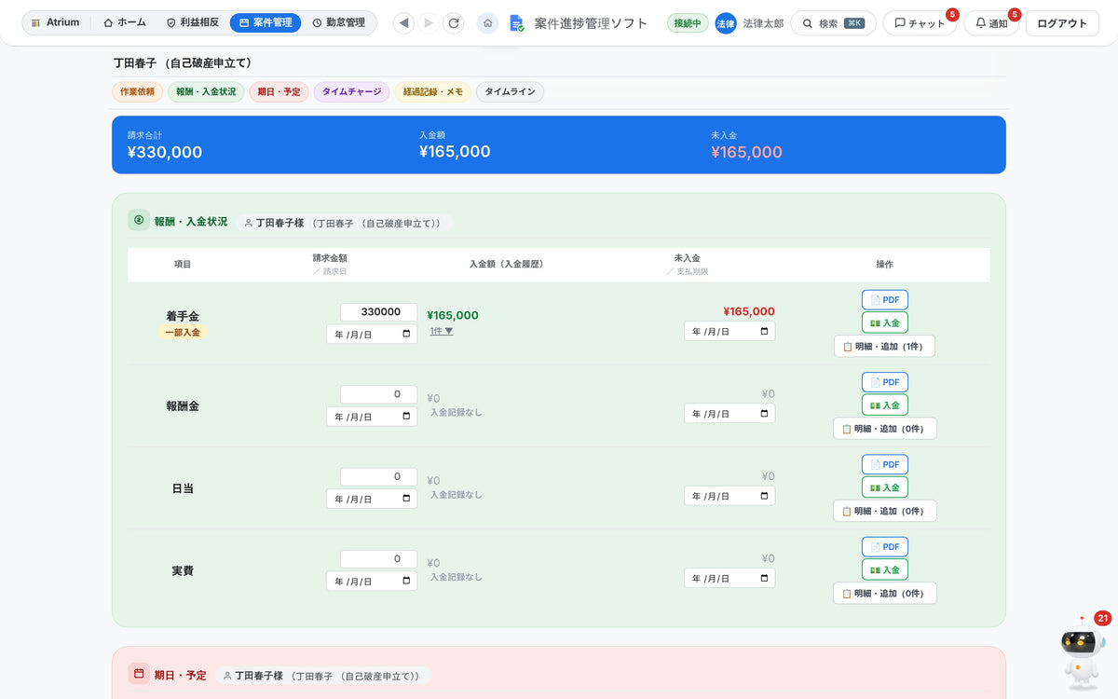
Task: Generate PDF for 着手金 row
Action: click(885, 300)
